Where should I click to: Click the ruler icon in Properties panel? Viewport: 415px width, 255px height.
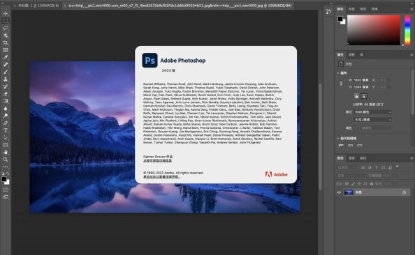click(x=341, y=146)
